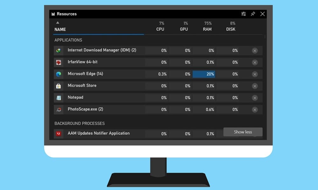318x190 pixels.
Task: Click the Microsoft Edge app icon
Action: tap(59, 74)
